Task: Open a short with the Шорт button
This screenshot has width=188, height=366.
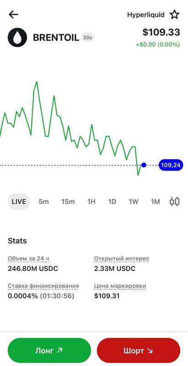Action: 139,350
